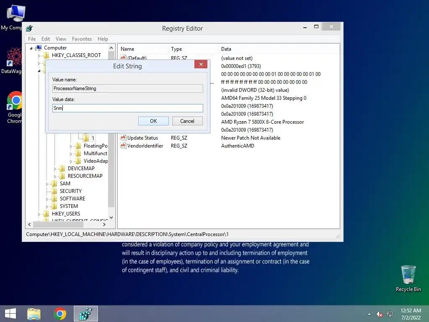Collapse the Computer tree node
Screen dimensions: 429x322
[31, 48]
